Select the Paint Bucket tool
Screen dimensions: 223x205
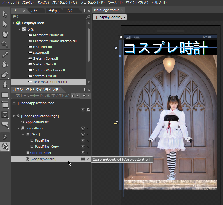tap(5, 64)
